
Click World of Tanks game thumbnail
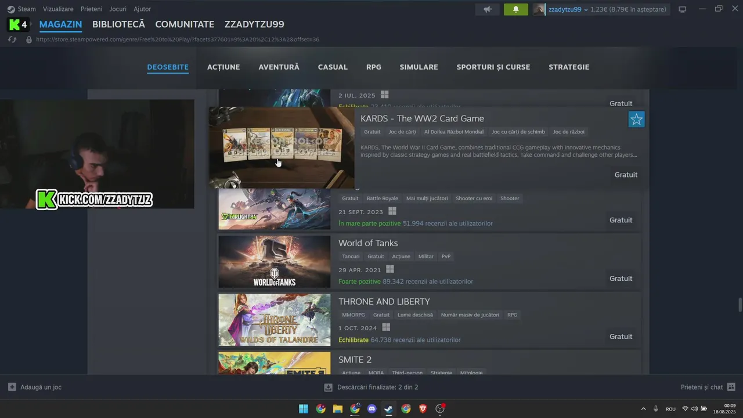click(x=274, y=262)
